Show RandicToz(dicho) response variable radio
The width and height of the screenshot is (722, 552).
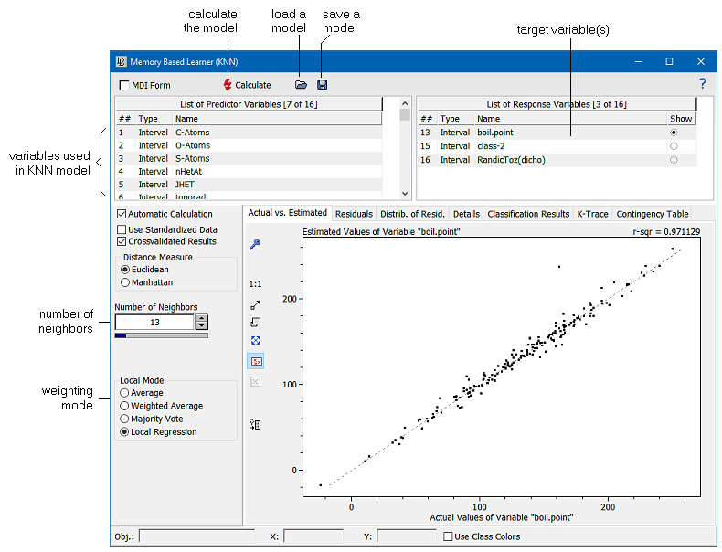[x=674, y=160]
